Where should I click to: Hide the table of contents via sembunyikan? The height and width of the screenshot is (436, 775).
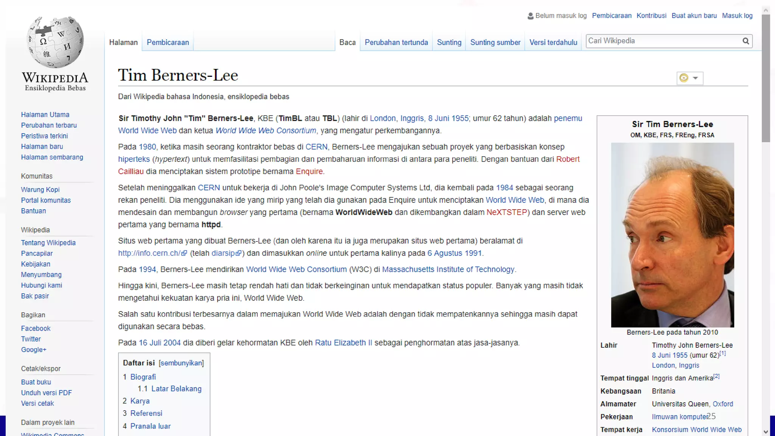(181, 363)
